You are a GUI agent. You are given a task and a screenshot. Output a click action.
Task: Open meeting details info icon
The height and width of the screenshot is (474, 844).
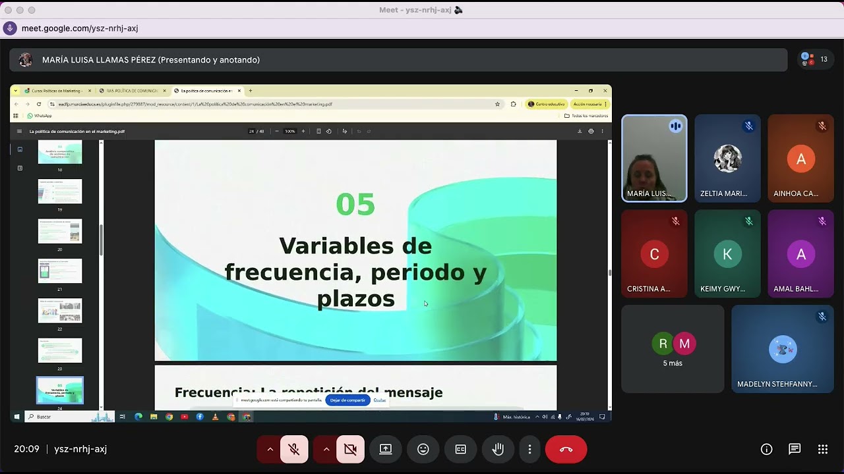point(766,449)
